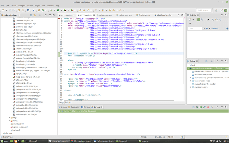Click the error marker on line 1
Screen dimensions: 229x143
point(59,19)
